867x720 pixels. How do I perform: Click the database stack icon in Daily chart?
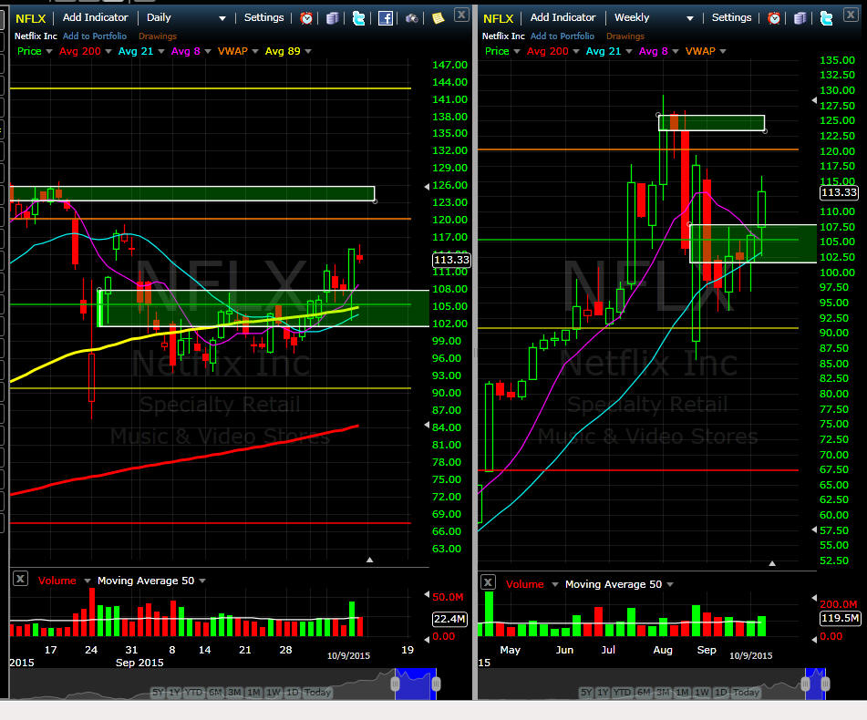coord(333,18)
